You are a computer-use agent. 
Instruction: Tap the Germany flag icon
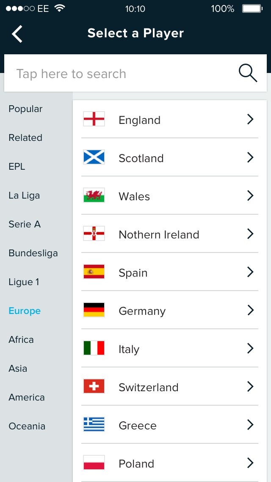click(x=94, y=310)
